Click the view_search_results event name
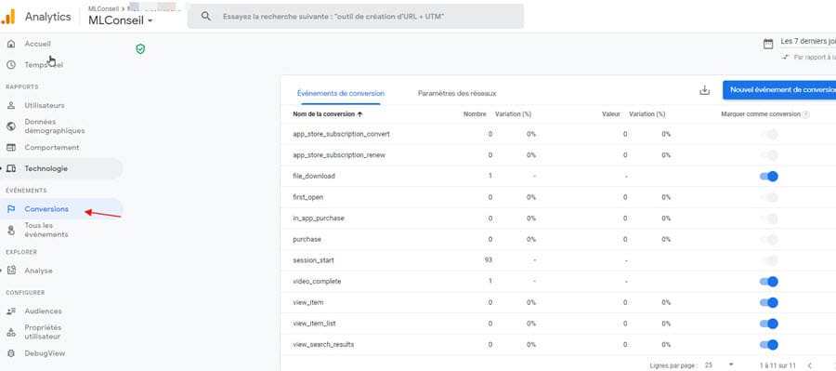This screenshot has height=371, width=836. [x=323, y=345]
